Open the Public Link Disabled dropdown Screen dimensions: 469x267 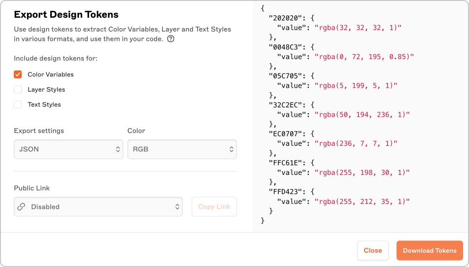(98, 207)
